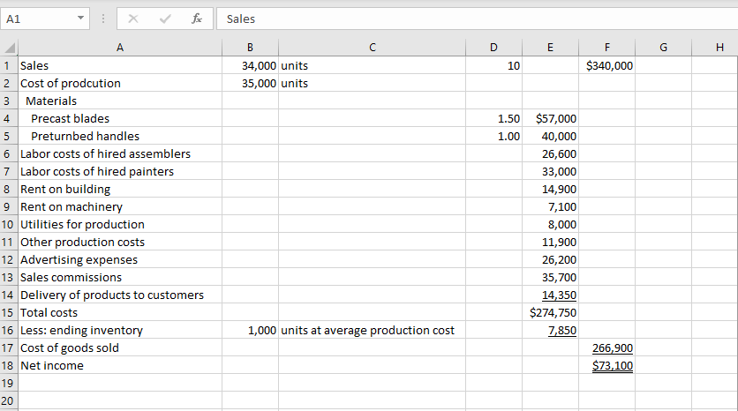
Task: Click 'units at average production cost' cell
Action: pos(372,330)
